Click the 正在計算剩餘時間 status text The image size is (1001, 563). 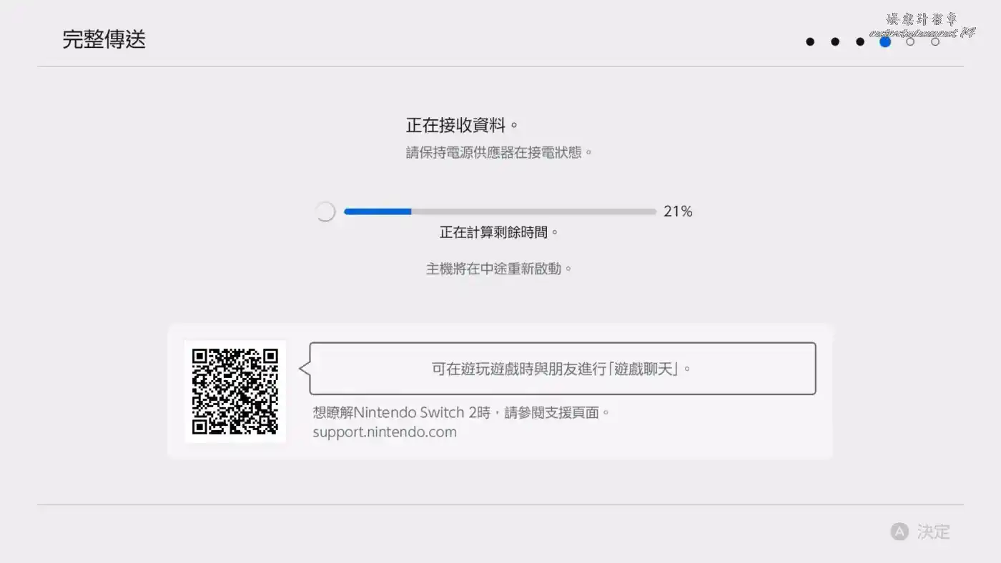(x=499, y=232)
